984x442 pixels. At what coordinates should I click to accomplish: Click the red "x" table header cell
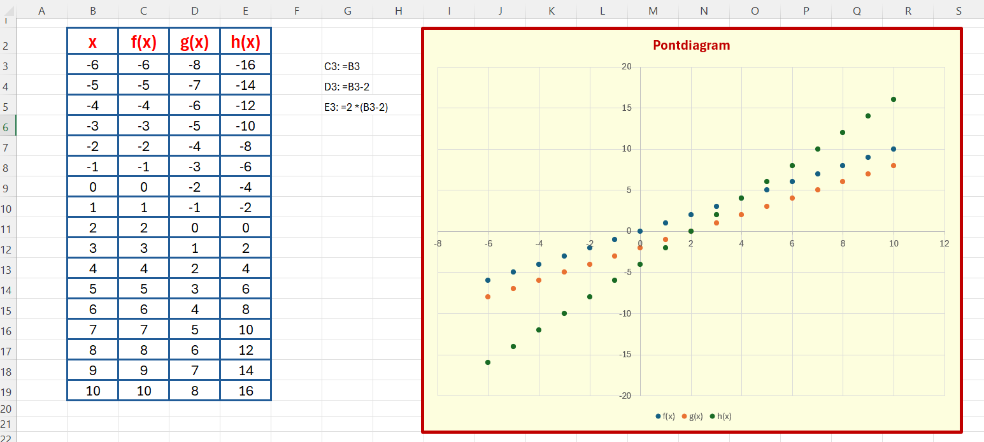click(x=93, y=42)
